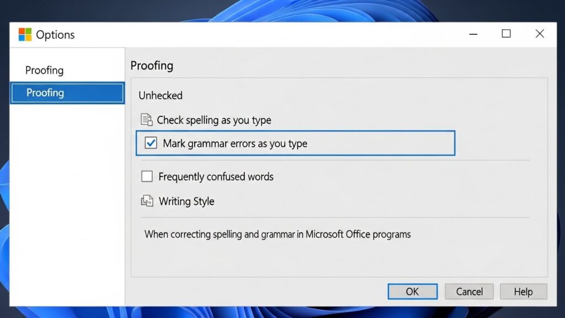Image resolution: width=565 pixels, height=318 pixels.
Task: Click the Frequently confused words label text
Action: 216,177
